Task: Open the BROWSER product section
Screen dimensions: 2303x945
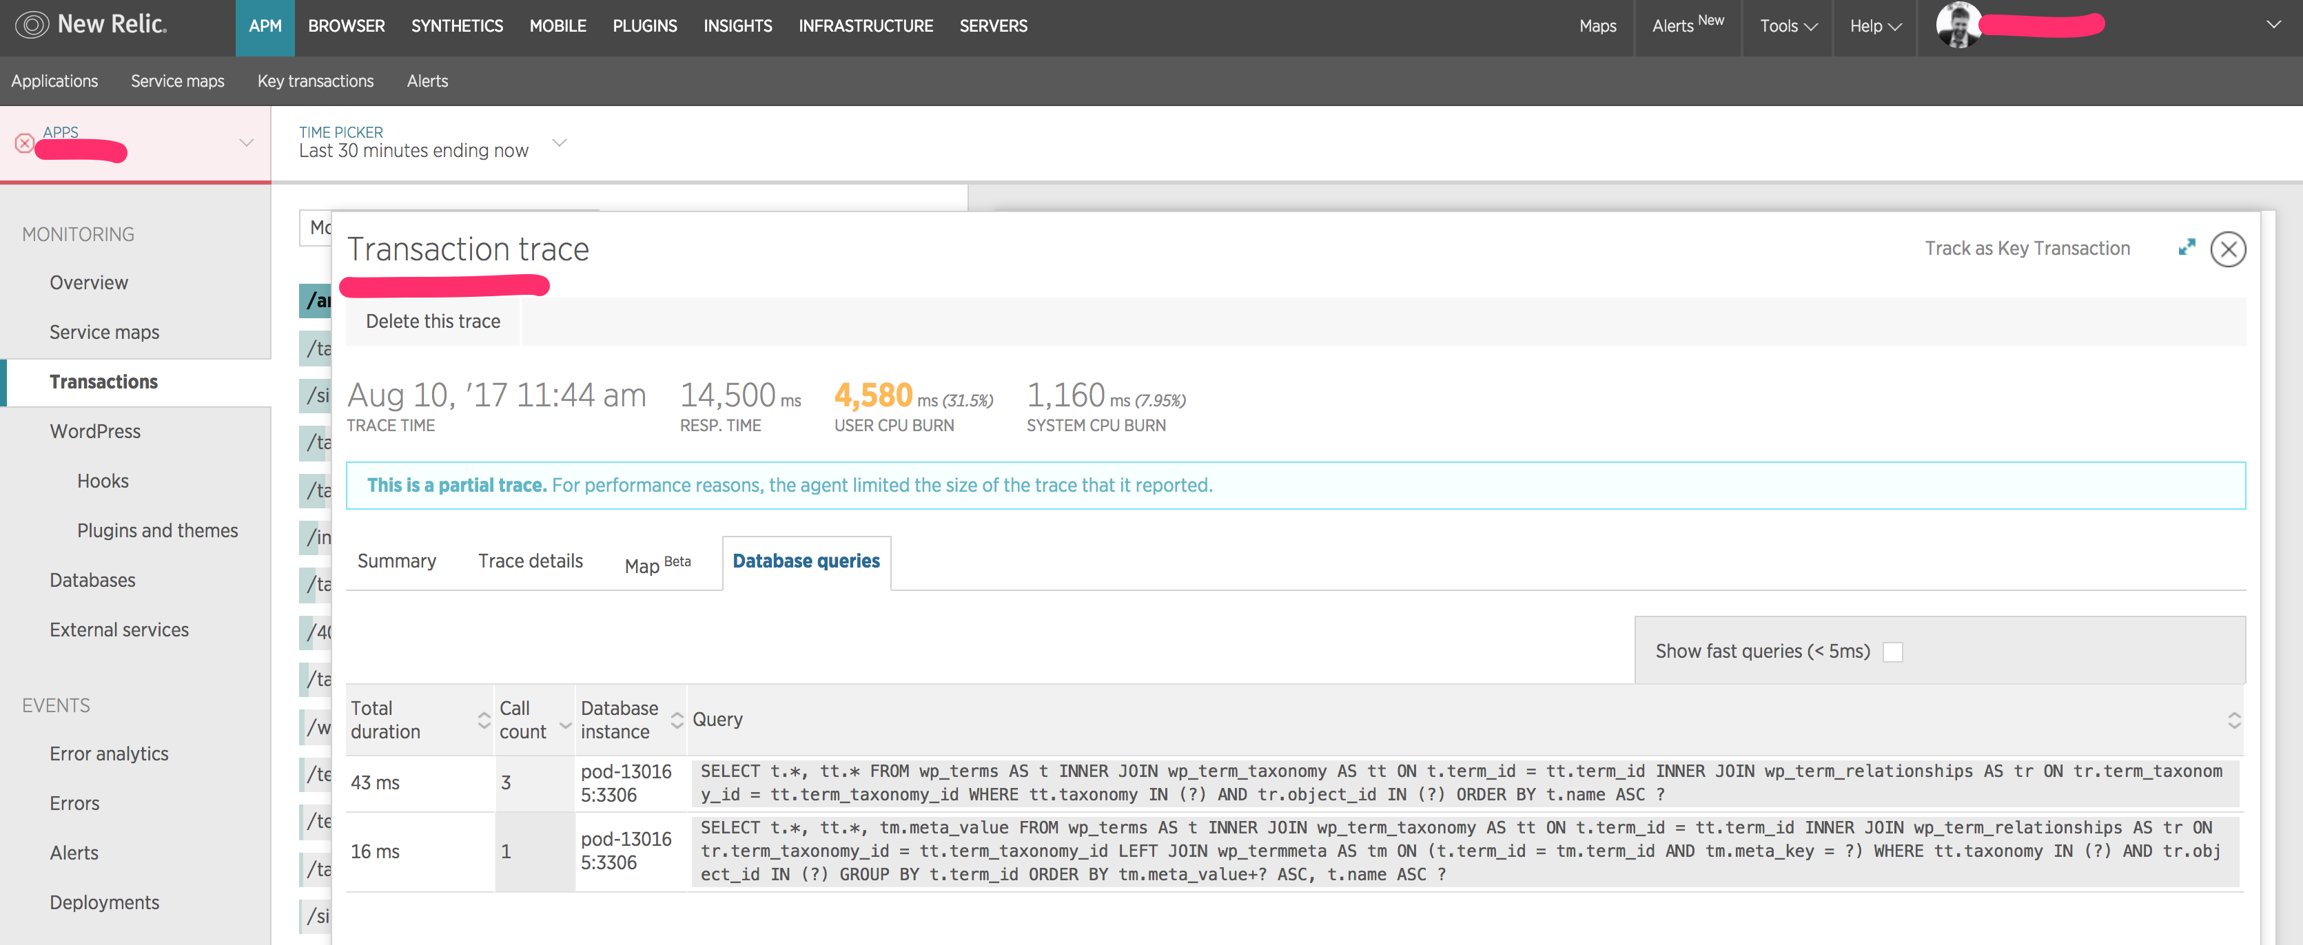Action: (x=346, y=27)
